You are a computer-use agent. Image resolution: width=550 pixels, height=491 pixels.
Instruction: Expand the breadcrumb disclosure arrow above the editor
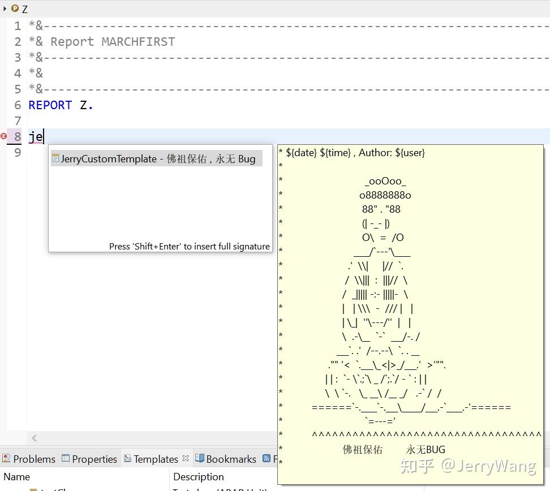click(x=5, y=9)
